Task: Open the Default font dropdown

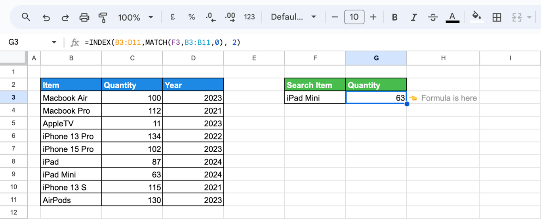Action: pos(293,17)
